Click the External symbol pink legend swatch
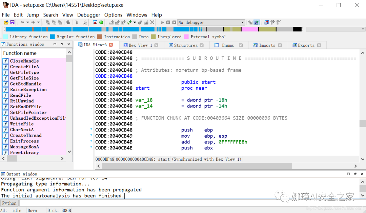Image resolution: width=366 pixels, height=213 pixels. [x=186, y=37]
